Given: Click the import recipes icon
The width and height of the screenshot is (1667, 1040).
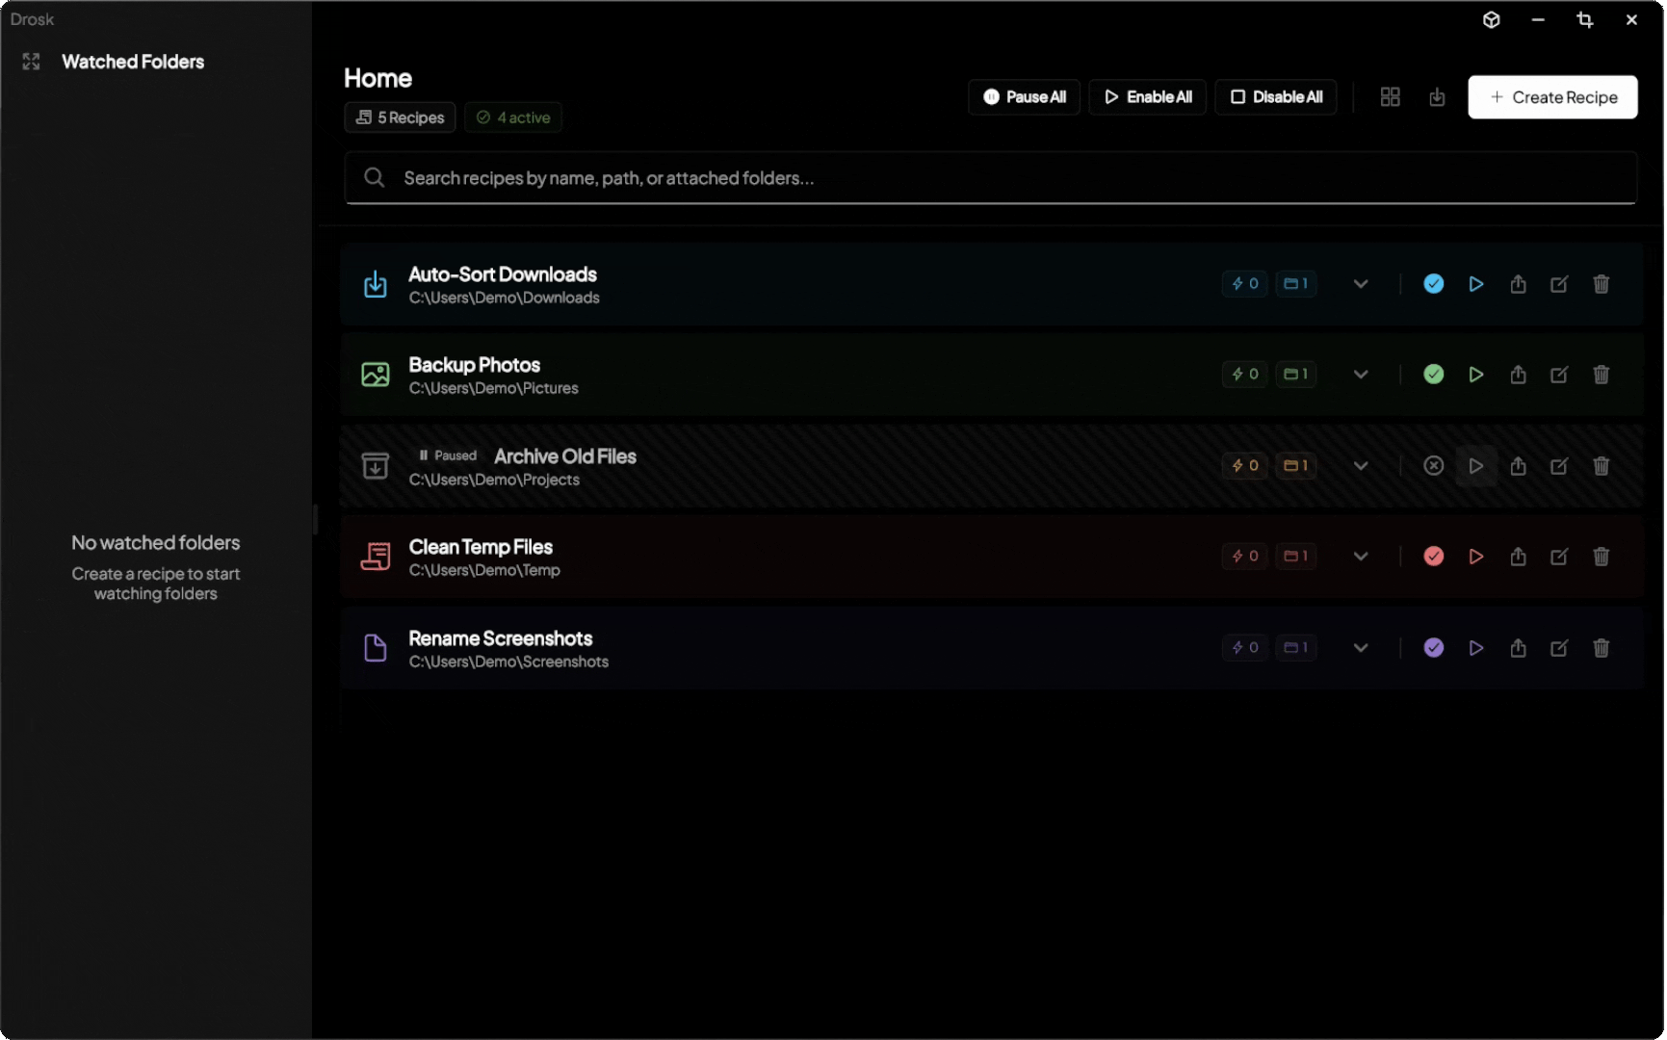Looking at the screenshot, I should [x=1437, y=97].
